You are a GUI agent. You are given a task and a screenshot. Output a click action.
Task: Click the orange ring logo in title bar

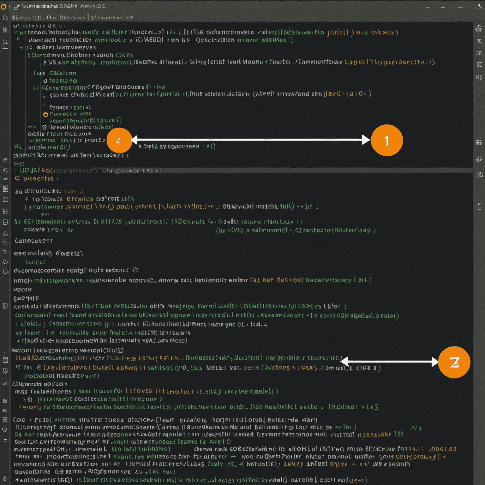(3, 7)
